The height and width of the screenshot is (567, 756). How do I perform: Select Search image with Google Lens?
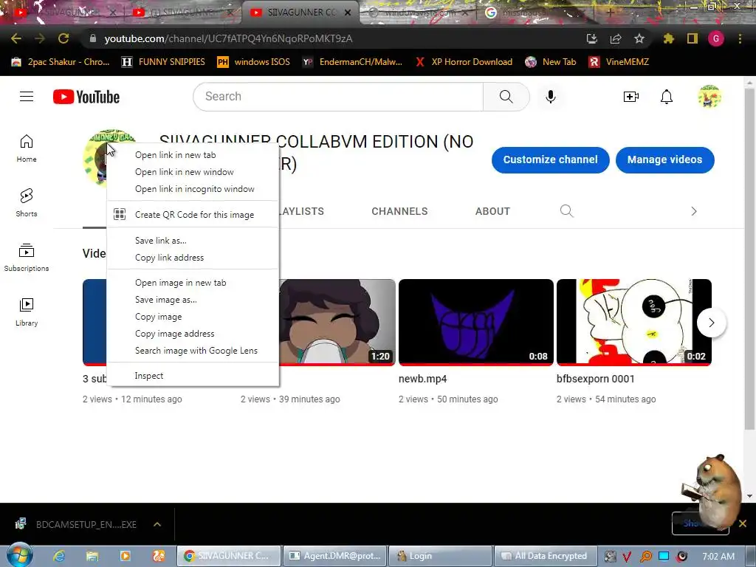(193, 351)
